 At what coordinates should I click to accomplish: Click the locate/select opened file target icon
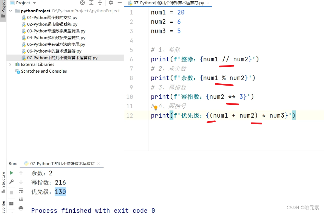click(x=82, y=3)
